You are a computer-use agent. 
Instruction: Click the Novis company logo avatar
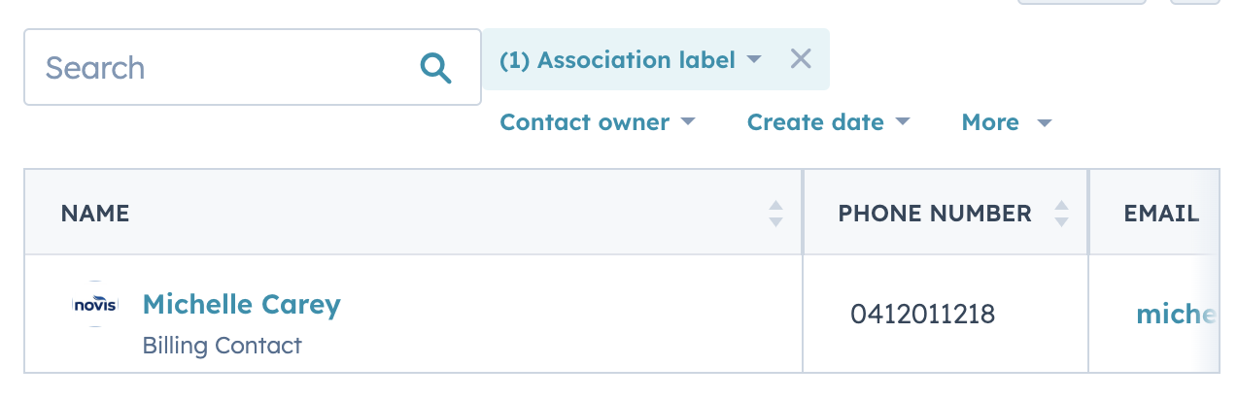[x=95, y=305]
